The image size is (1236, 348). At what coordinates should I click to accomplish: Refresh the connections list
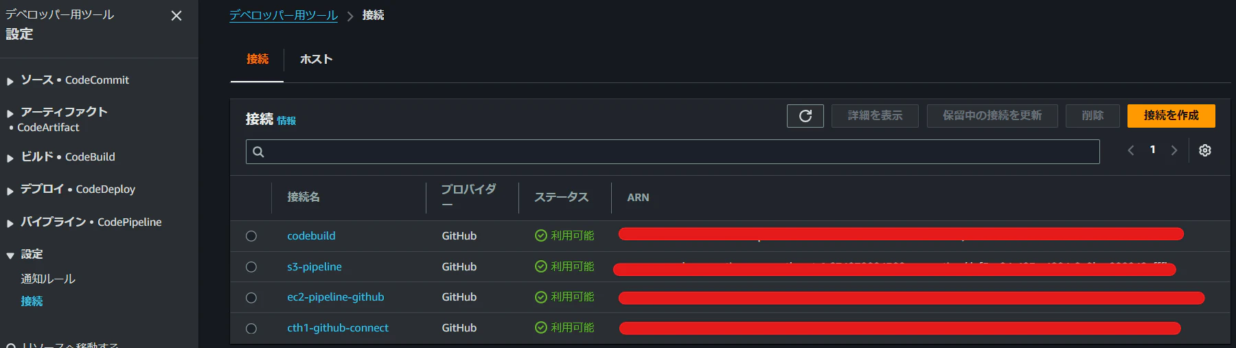(805, 116)
